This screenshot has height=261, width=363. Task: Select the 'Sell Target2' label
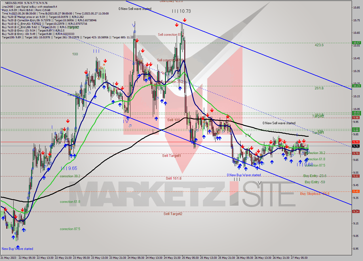(173, 214)
